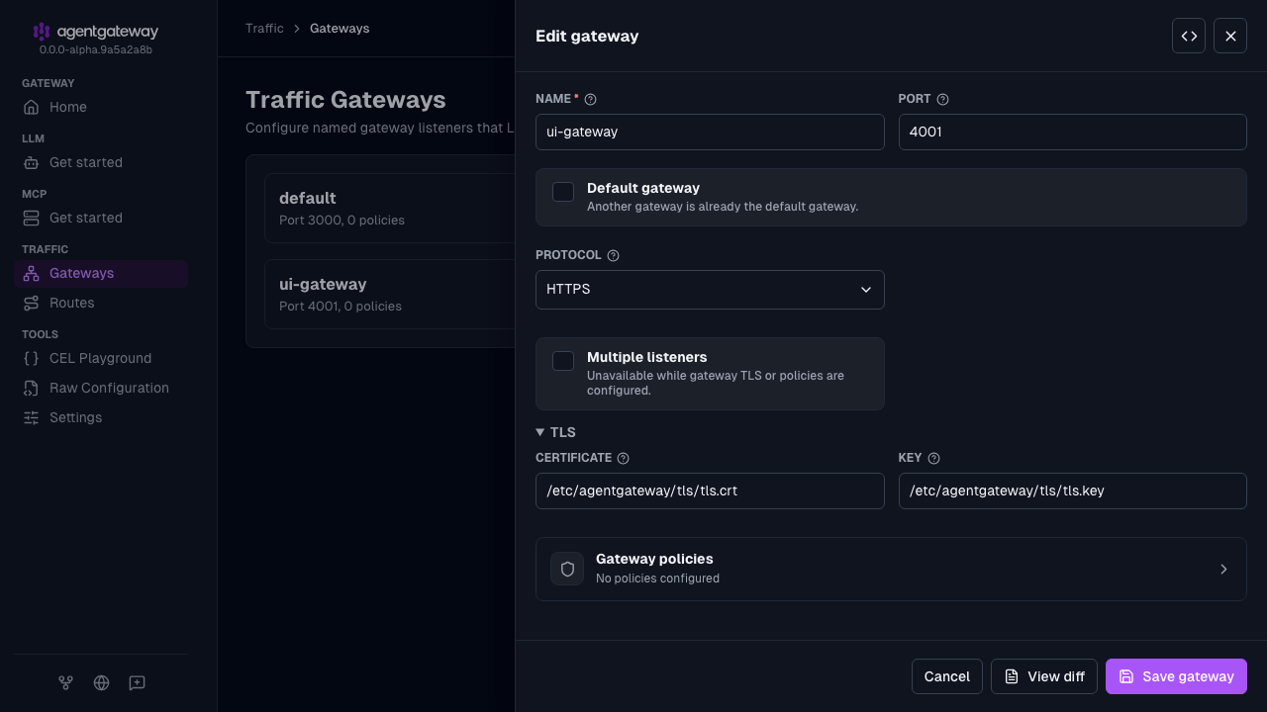This screenshot has height=712, width=1267.
Task: Click the Gateways breadcrumb
Action: [340, 29]
